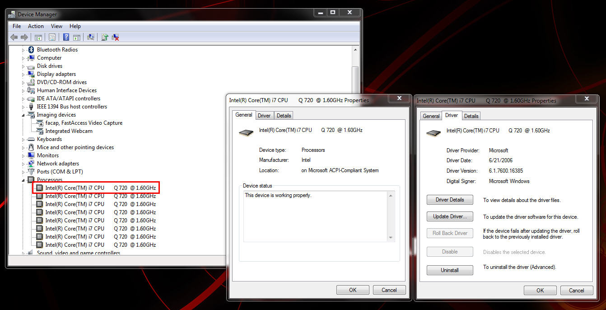This screenshot has height=310, width=606.
Task: Open the Help menu
Action: (75, 26)
